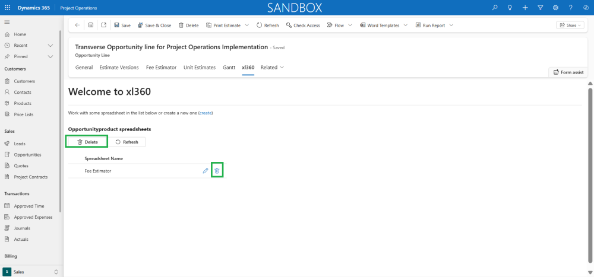Image resolution: width=594 pixels, height=277 pixels.
Task: Open record in new window icon
Action: point(104,26)
